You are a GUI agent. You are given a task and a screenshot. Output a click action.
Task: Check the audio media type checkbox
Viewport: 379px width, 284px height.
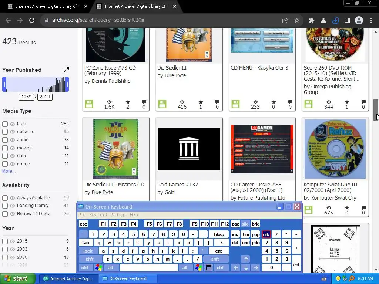click(5, 140)
